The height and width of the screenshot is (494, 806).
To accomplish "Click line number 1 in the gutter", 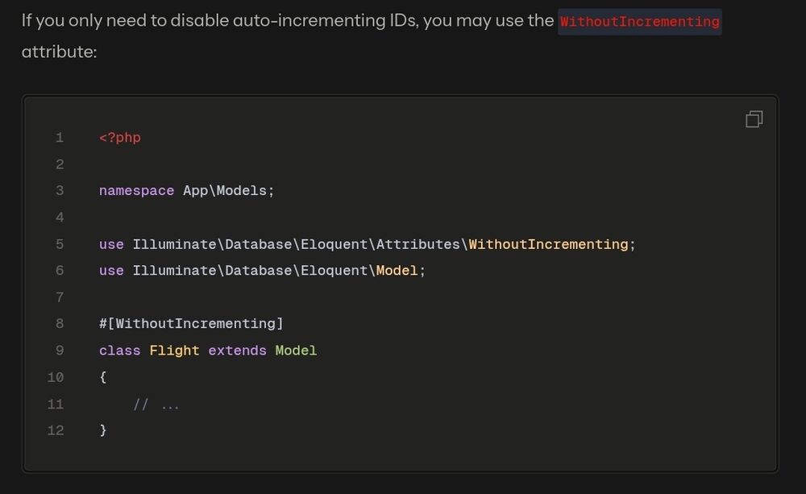I will click(x=60, y=138).
